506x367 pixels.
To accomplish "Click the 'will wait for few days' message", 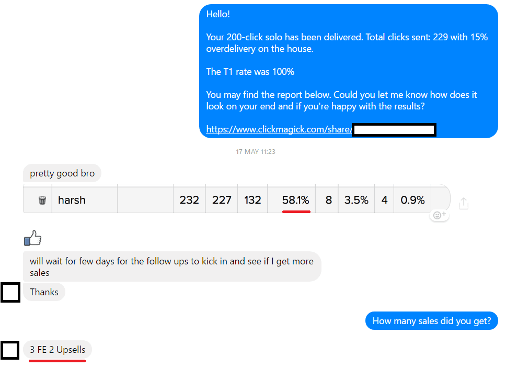I will (172, 266).
